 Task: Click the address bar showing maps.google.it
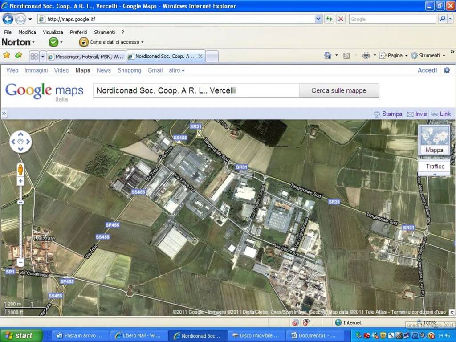click(176, 19)
